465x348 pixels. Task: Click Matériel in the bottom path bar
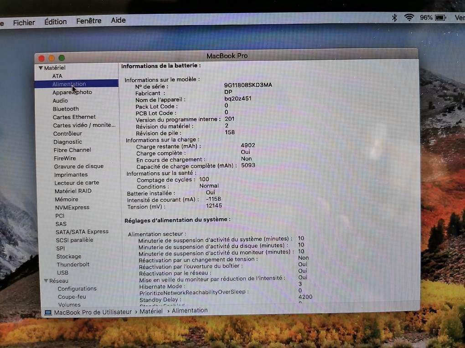[x=151, y=311]
